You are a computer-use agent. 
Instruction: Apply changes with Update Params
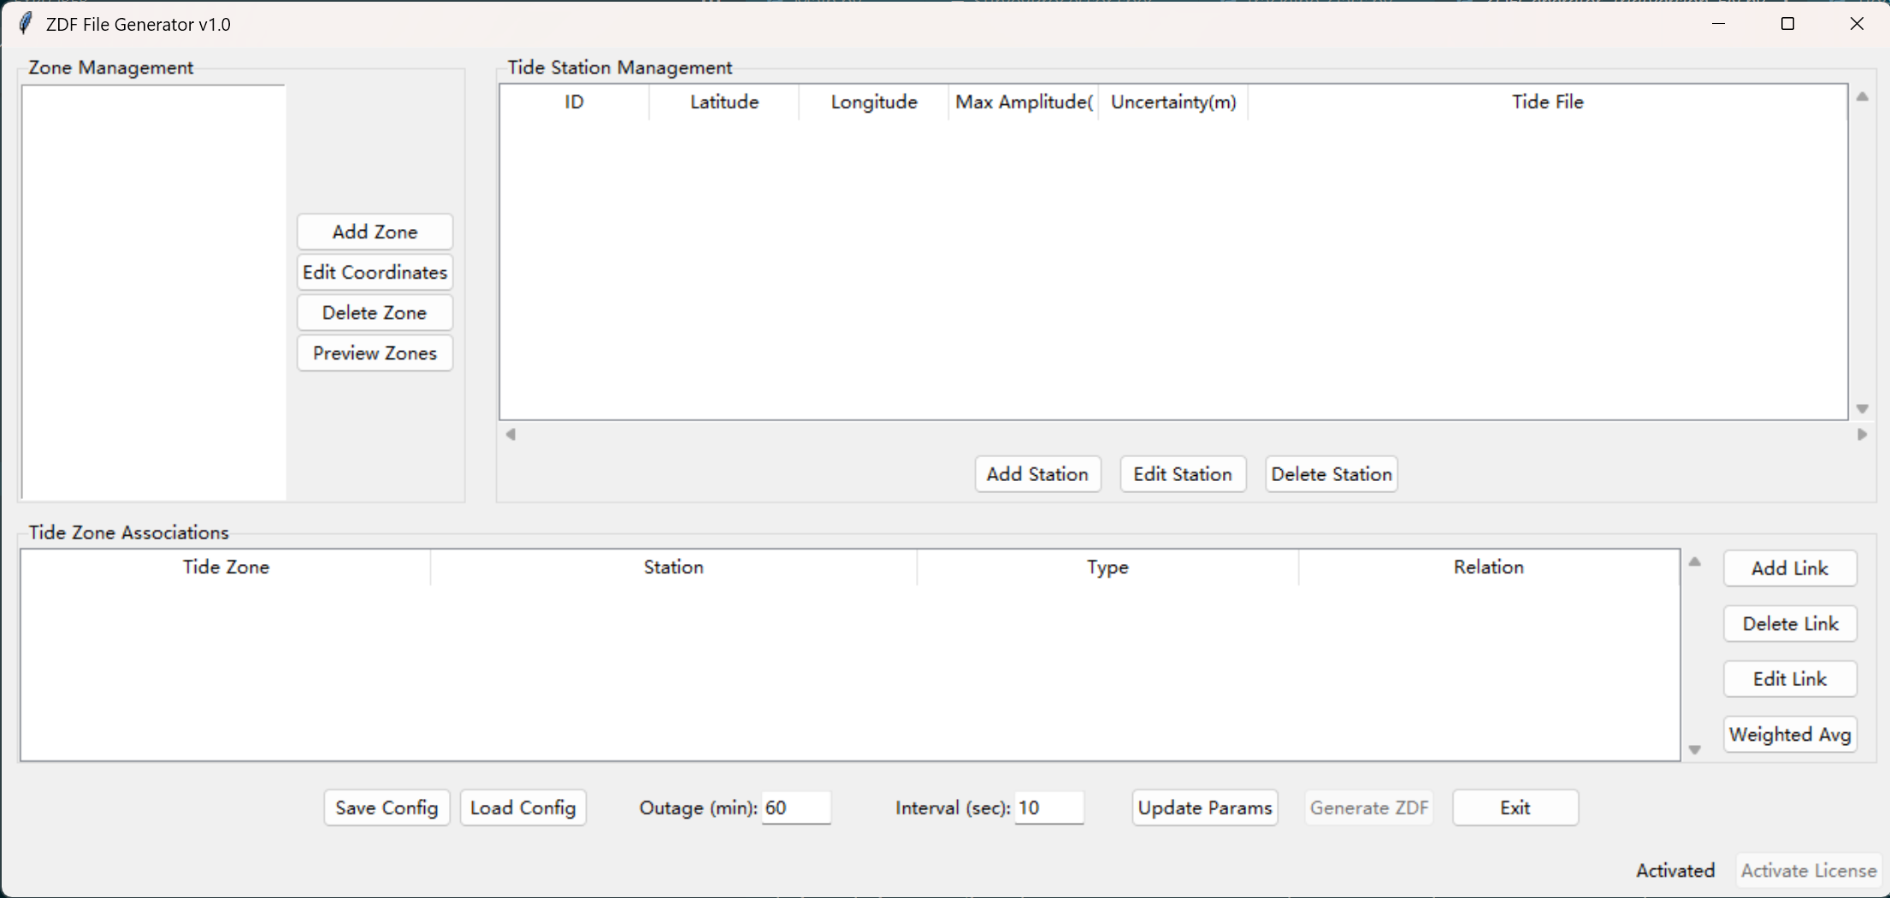1204,807
